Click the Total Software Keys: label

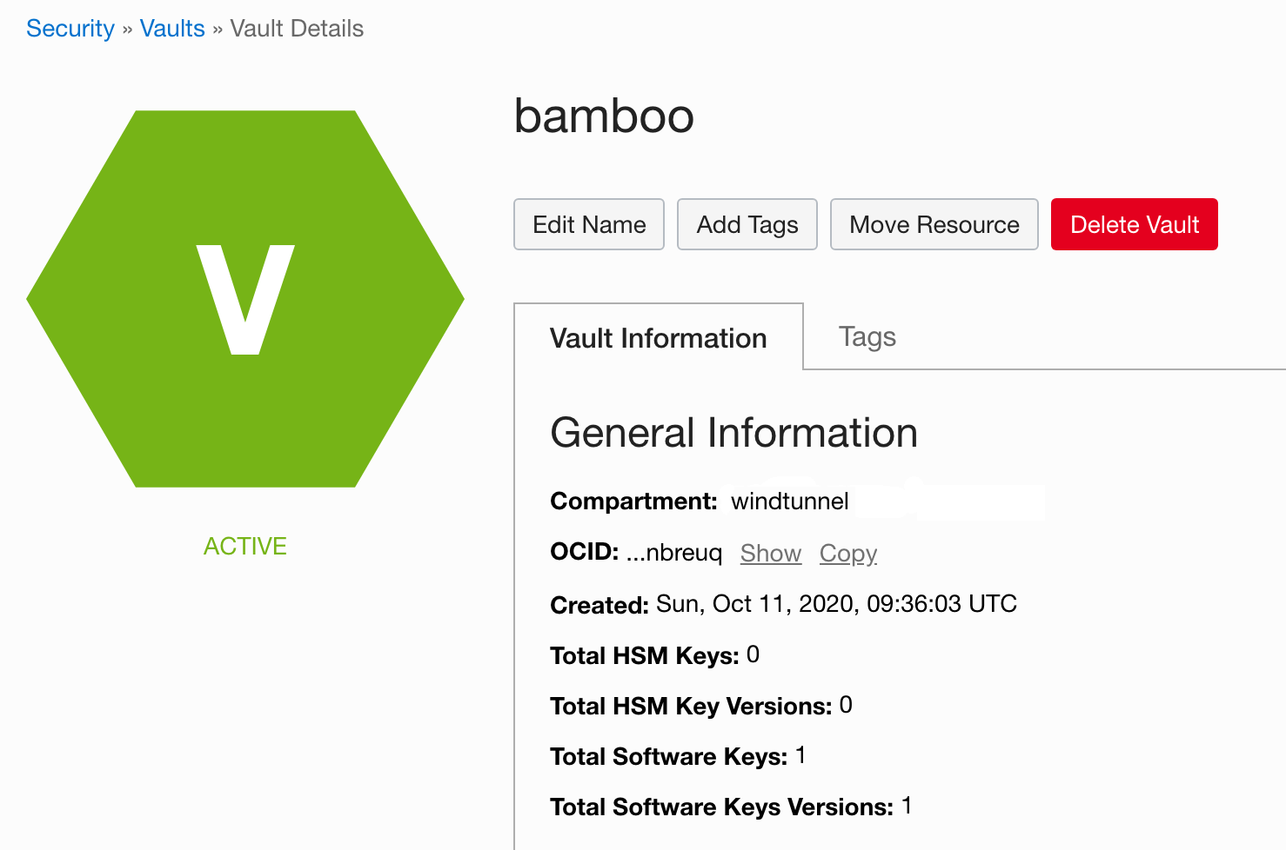coord(669,756)
